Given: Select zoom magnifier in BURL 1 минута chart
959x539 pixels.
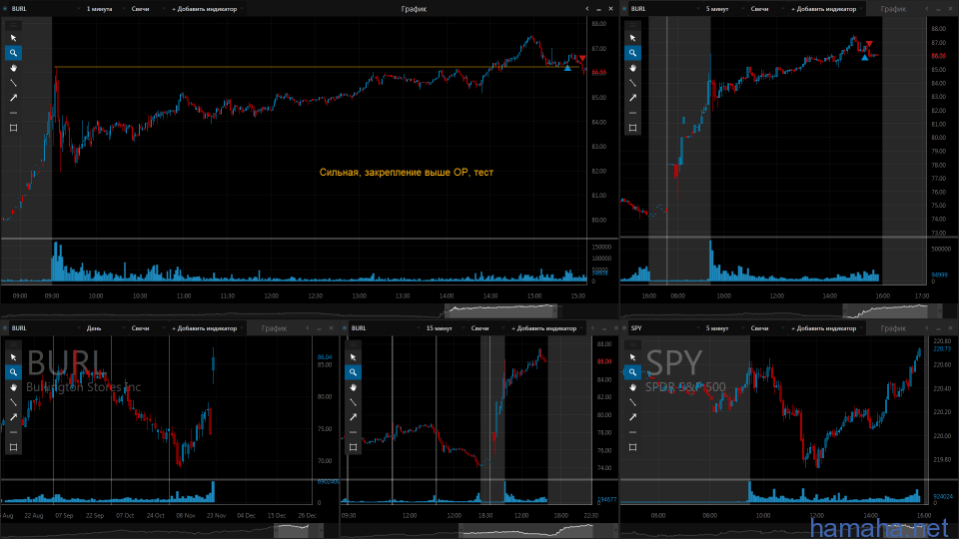Looking at the screenshot, I should (x=13, y=53).
